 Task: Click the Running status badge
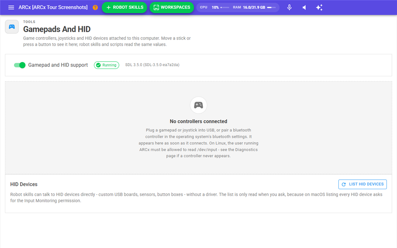pos(107,65)
